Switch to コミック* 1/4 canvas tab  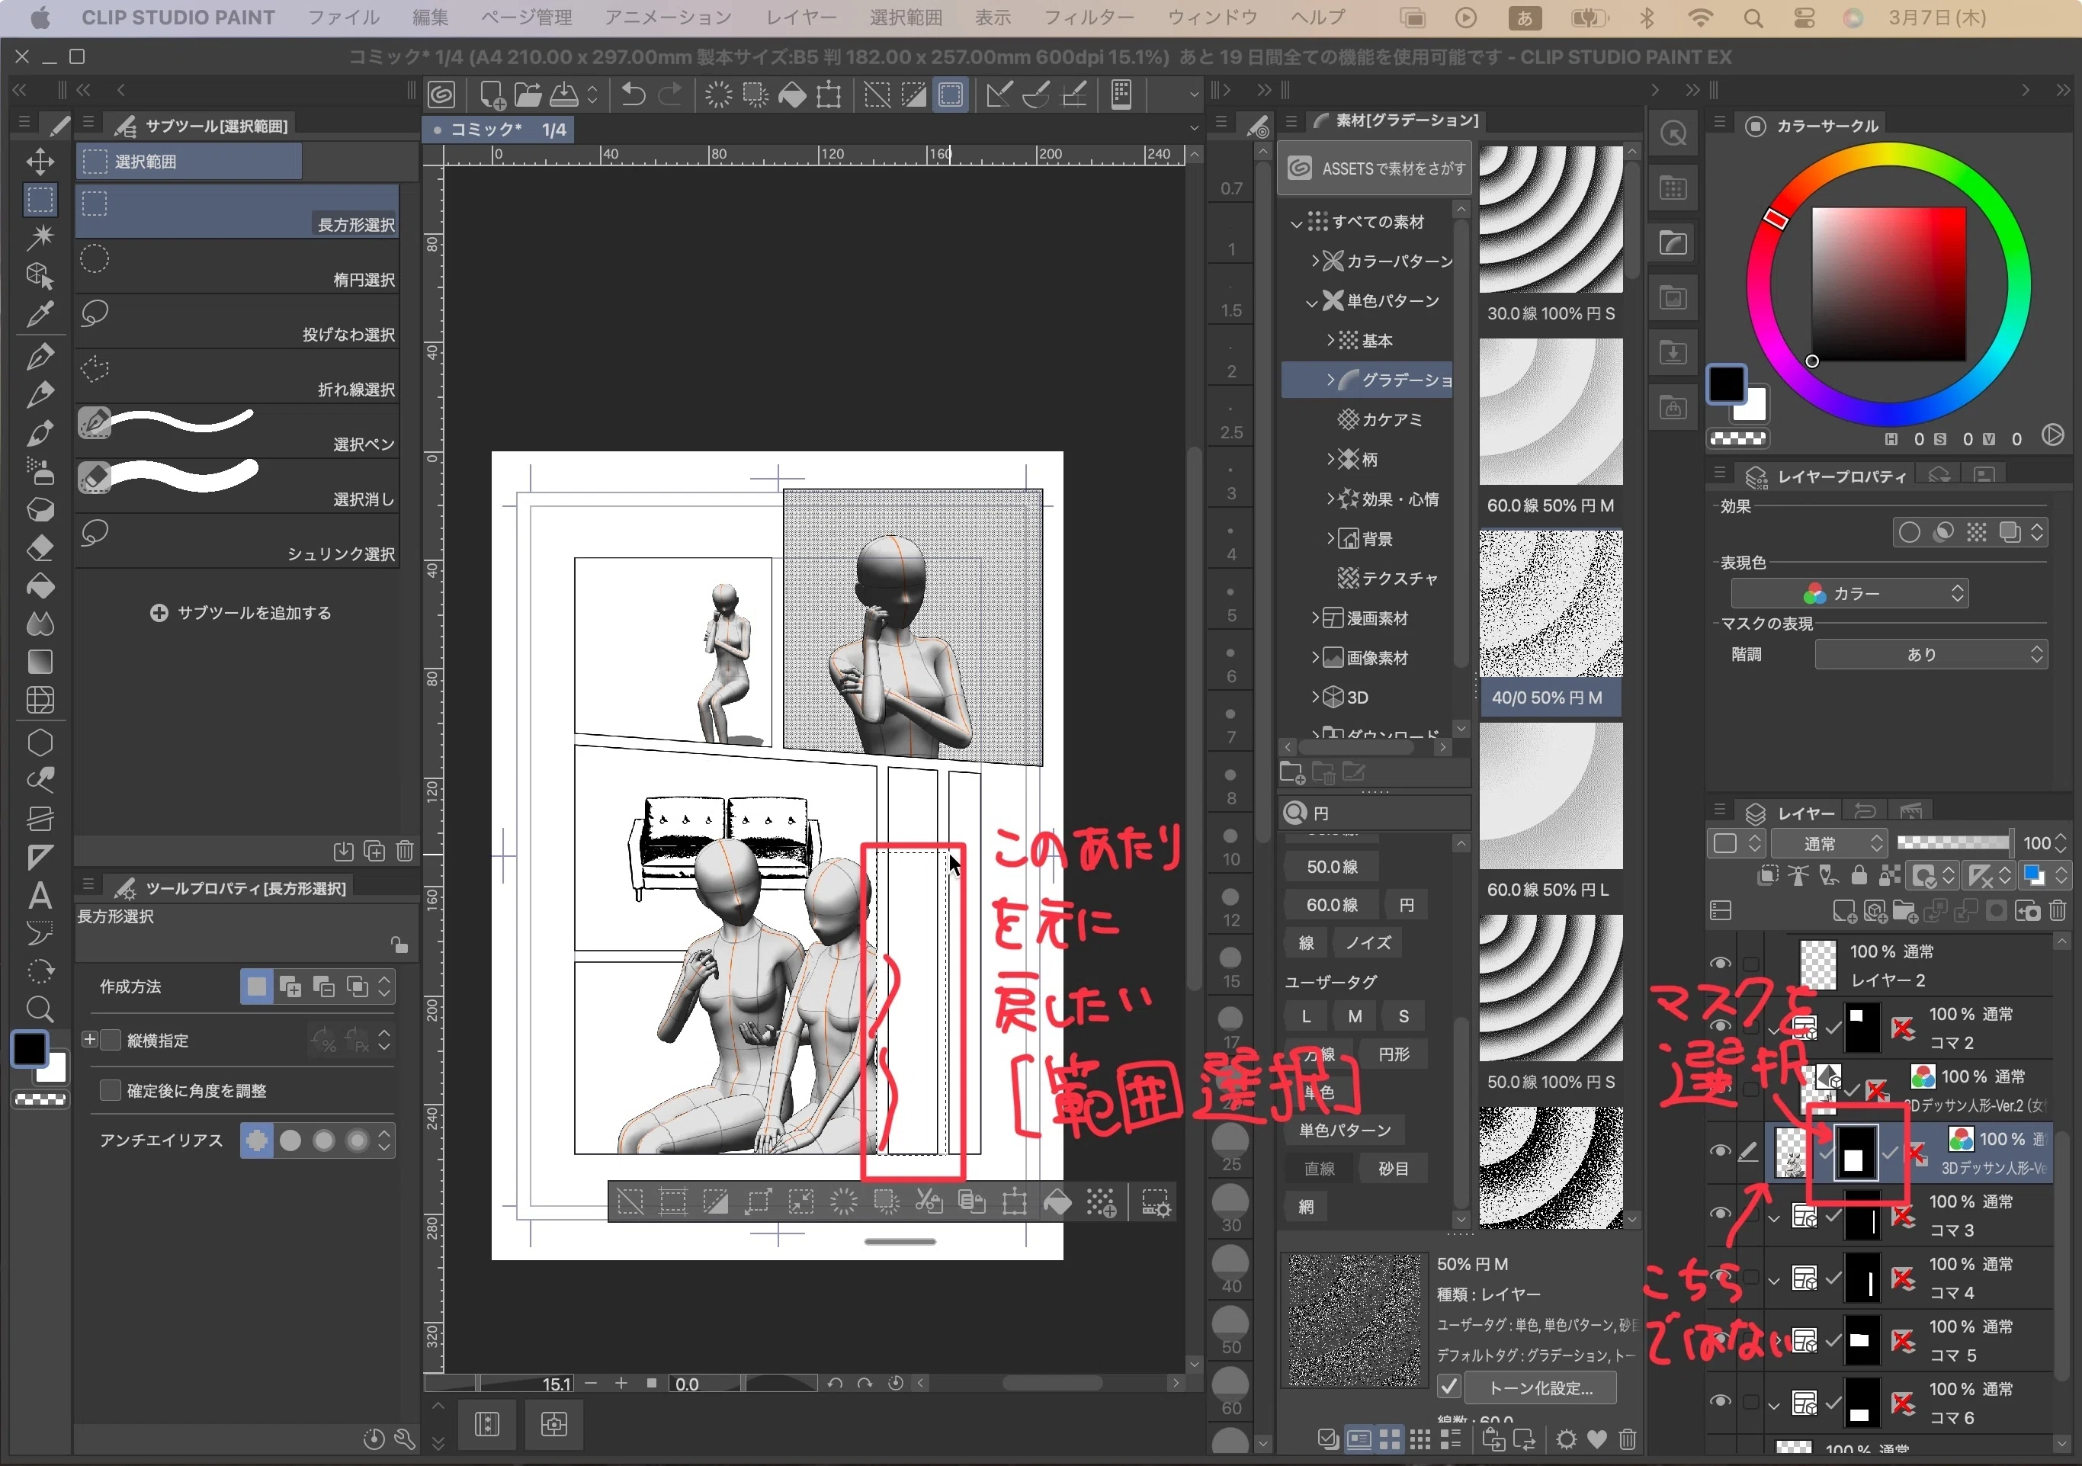point(499,130)
